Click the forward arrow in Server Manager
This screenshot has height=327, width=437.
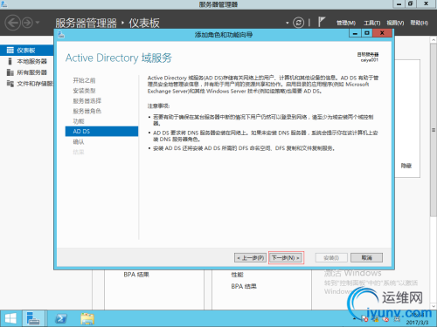pos(27,23)
